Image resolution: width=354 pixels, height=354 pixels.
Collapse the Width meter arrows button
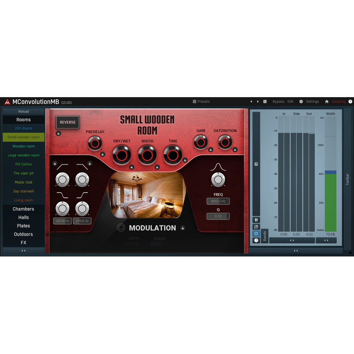[326, 240]
